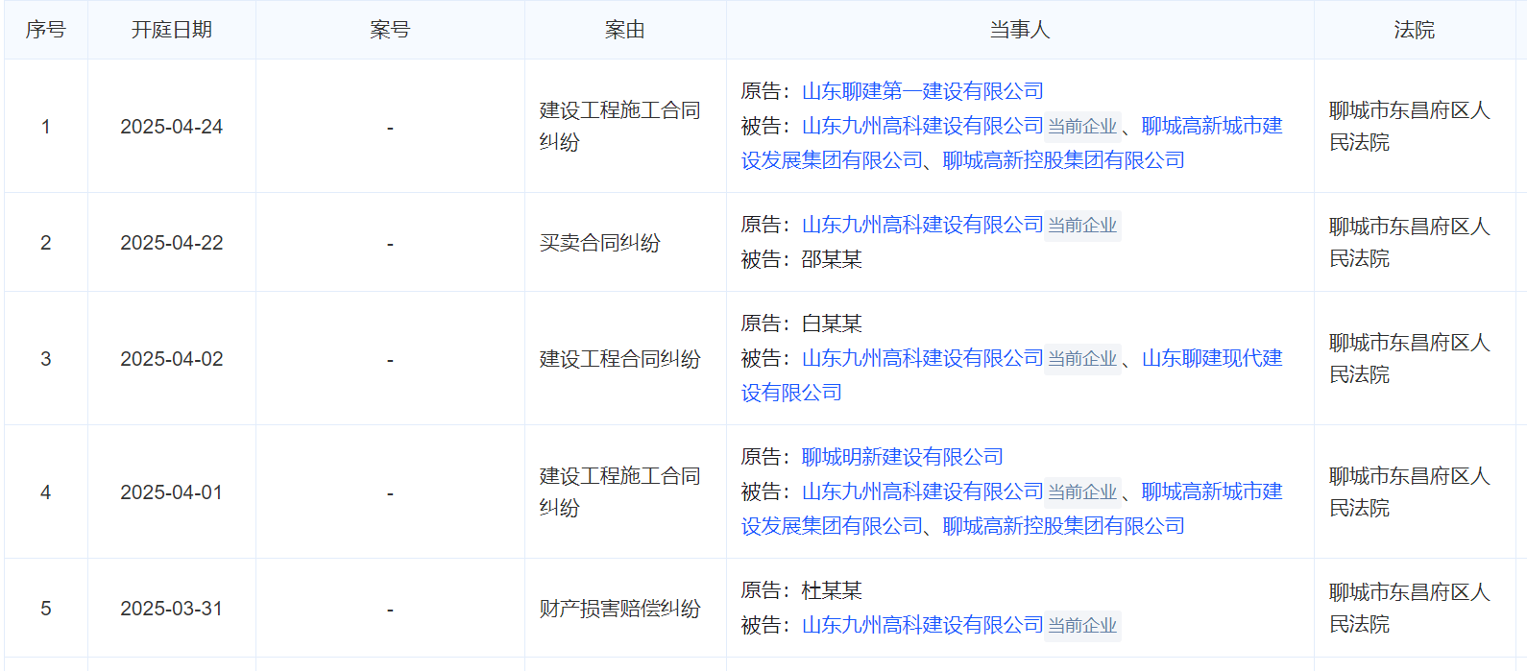Click the 当事人 column header
The height and width of the screenshot is (671, 1527).
[1020, 30]
